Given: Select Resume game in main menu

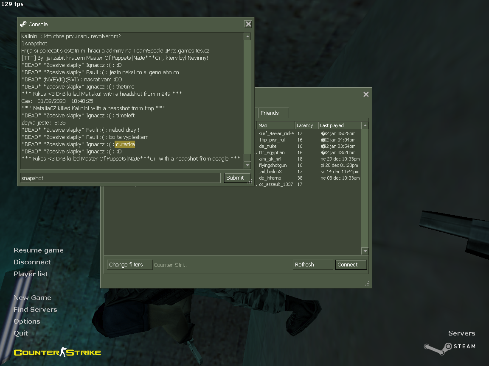Looking at the screenshot, I should [x=38, y=250].
